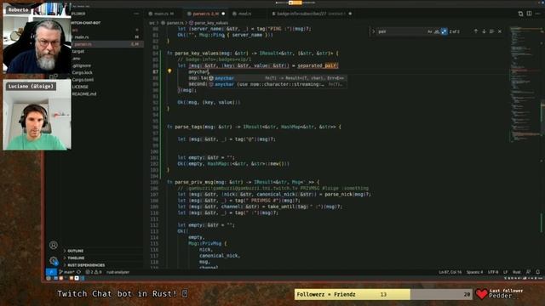Screen dimensions: 545x306
Task: Click line 87 in the editor gutter
Action: pyautogui.click(x=155, y=71)
